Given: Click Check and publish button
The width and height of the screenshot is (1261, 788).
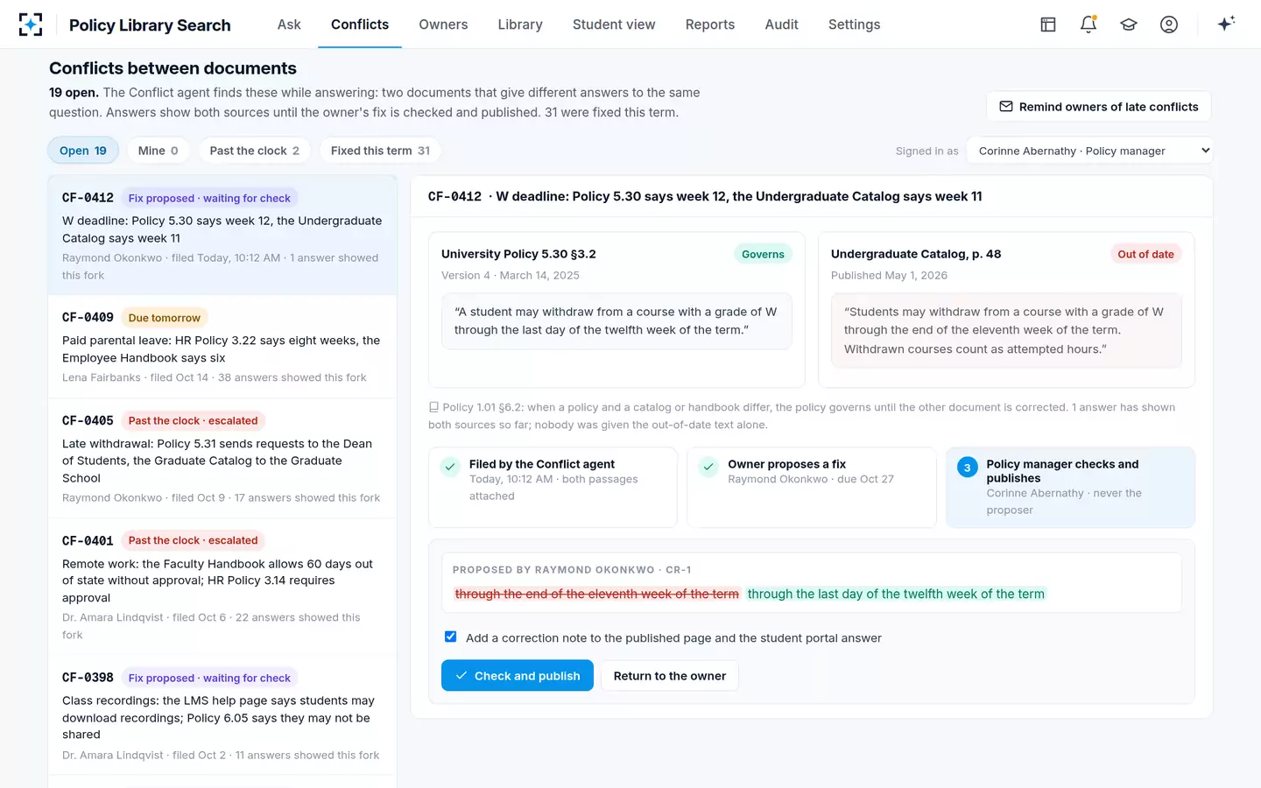Looking at the screenshot, I should [x=518, y=676].
